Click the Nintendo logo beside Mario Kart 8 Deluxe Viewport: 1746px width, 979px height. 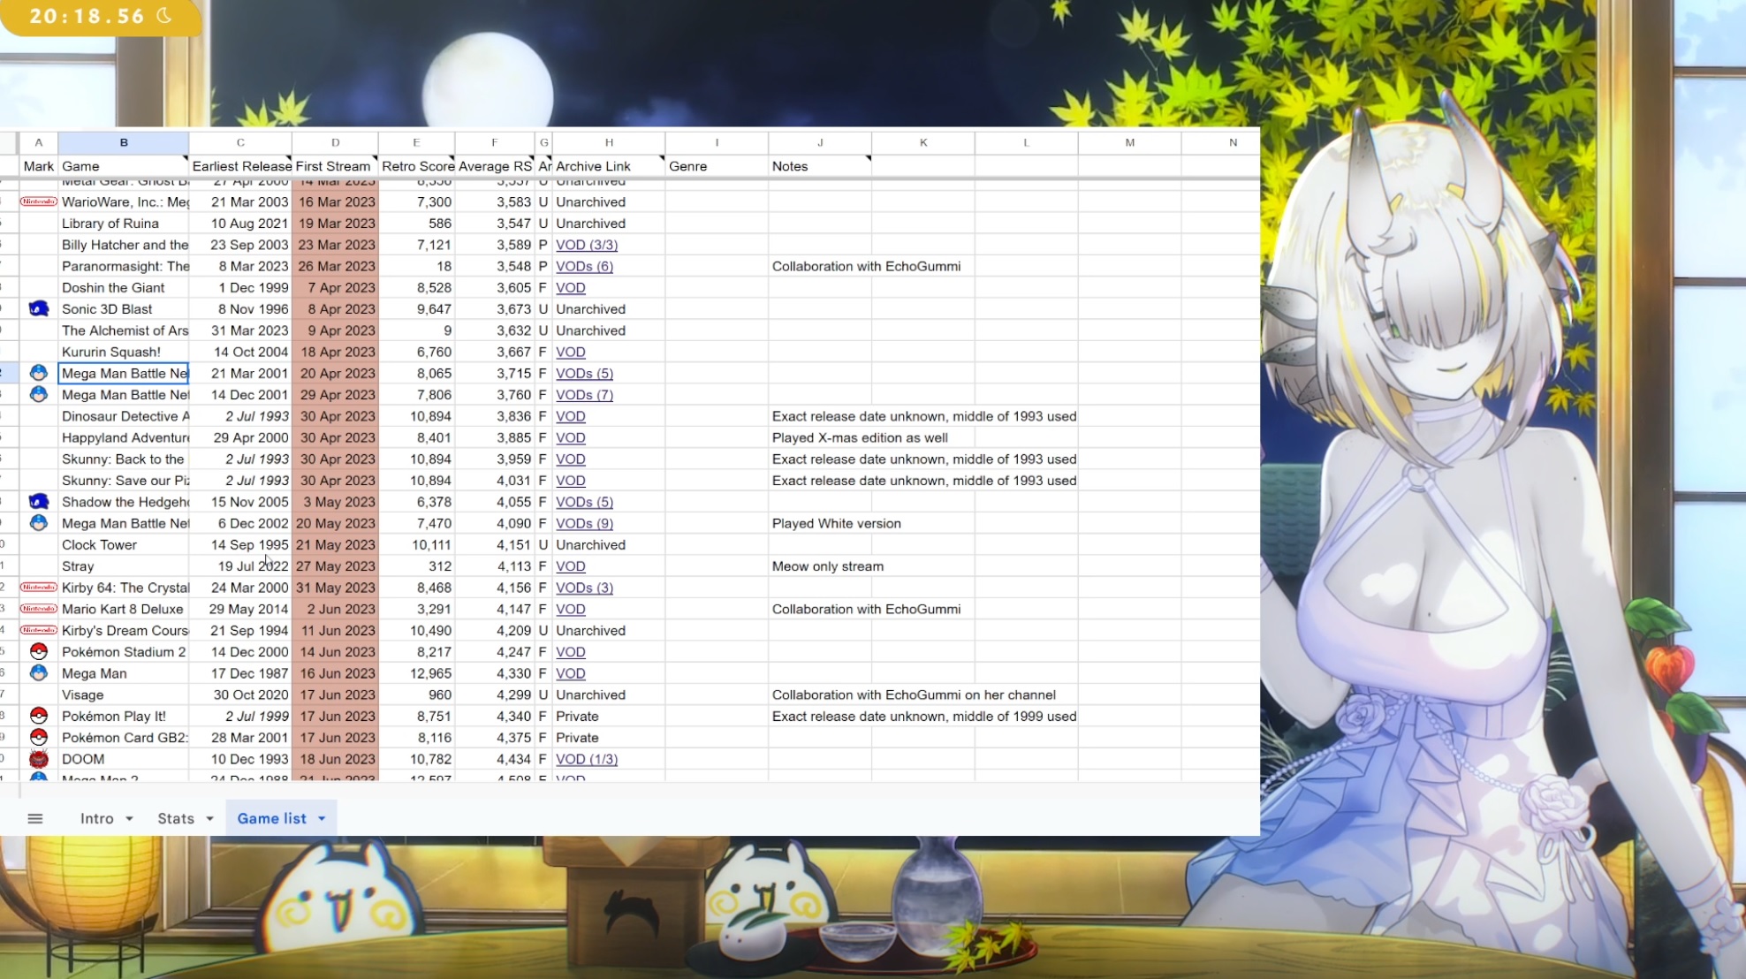(x=39, y=609)
